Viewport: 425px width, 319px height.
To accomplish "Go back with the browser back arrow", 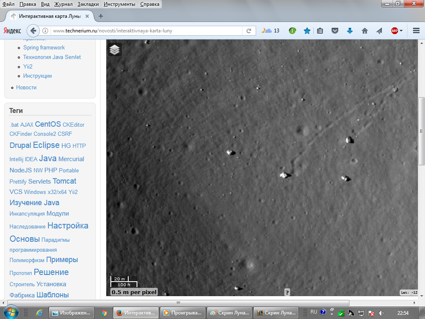I will (x=33, y=31).
